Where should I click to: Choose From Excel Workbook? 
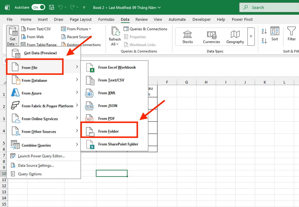pos(114,67)
